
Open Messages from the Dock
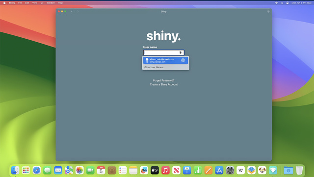pos(47,171)
